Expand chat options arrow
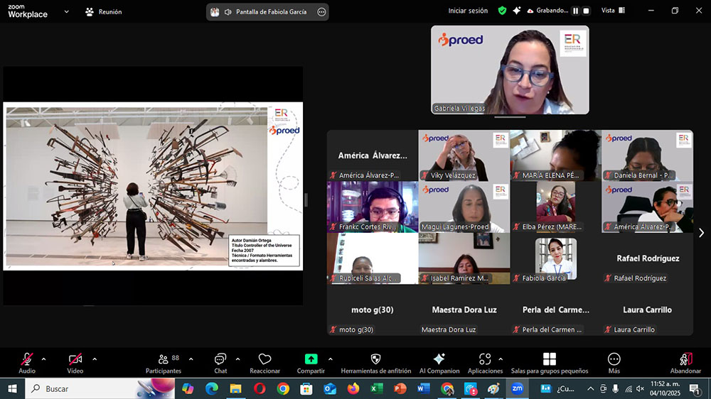The image size is (711, 399). (x=237, y=359)
